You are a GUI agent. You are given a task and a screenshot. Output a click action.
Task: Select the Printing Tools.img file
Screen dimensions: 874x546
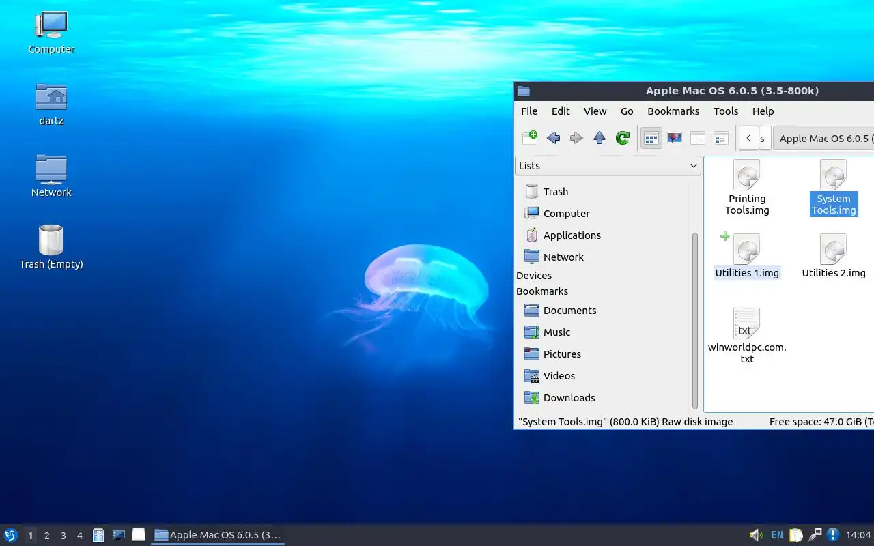point(747,188)
